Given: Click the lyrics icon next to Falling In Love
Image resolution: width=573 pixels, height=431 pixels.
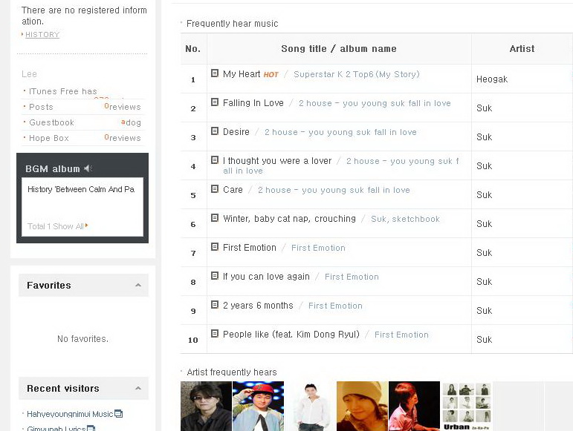Looking at the screenshot, I should (x=215, y=102).
